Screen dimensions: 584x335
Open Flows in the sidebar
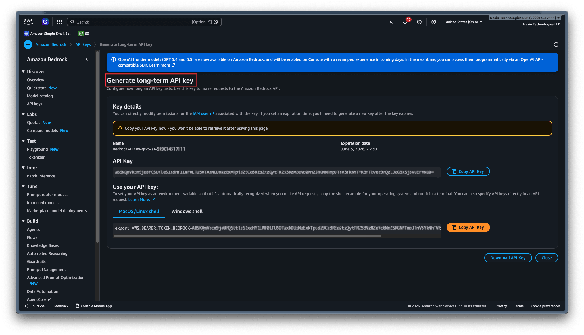32,237
